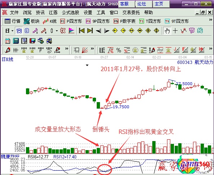Click the percent sign analysis tool

(x=119, y=50)
